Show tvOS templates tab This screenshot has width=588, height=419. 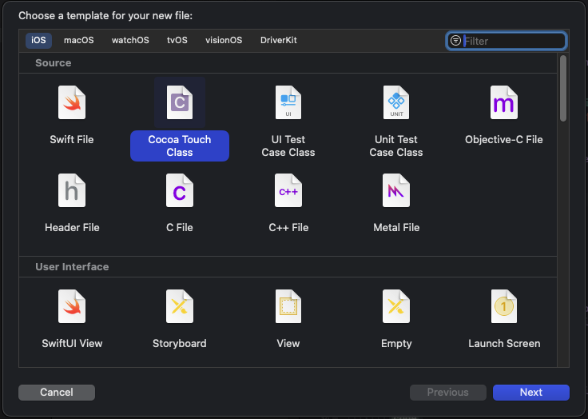(x=177, y=40)
